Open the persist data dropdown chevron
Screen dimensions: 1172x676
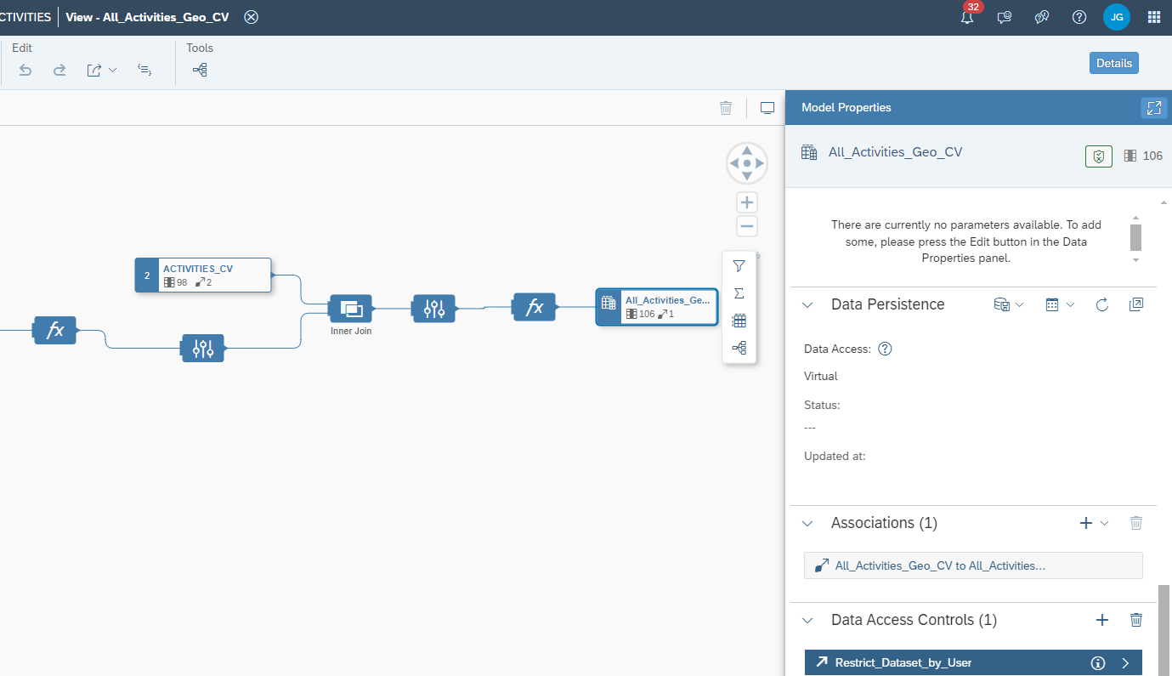tap(1018, 304)
